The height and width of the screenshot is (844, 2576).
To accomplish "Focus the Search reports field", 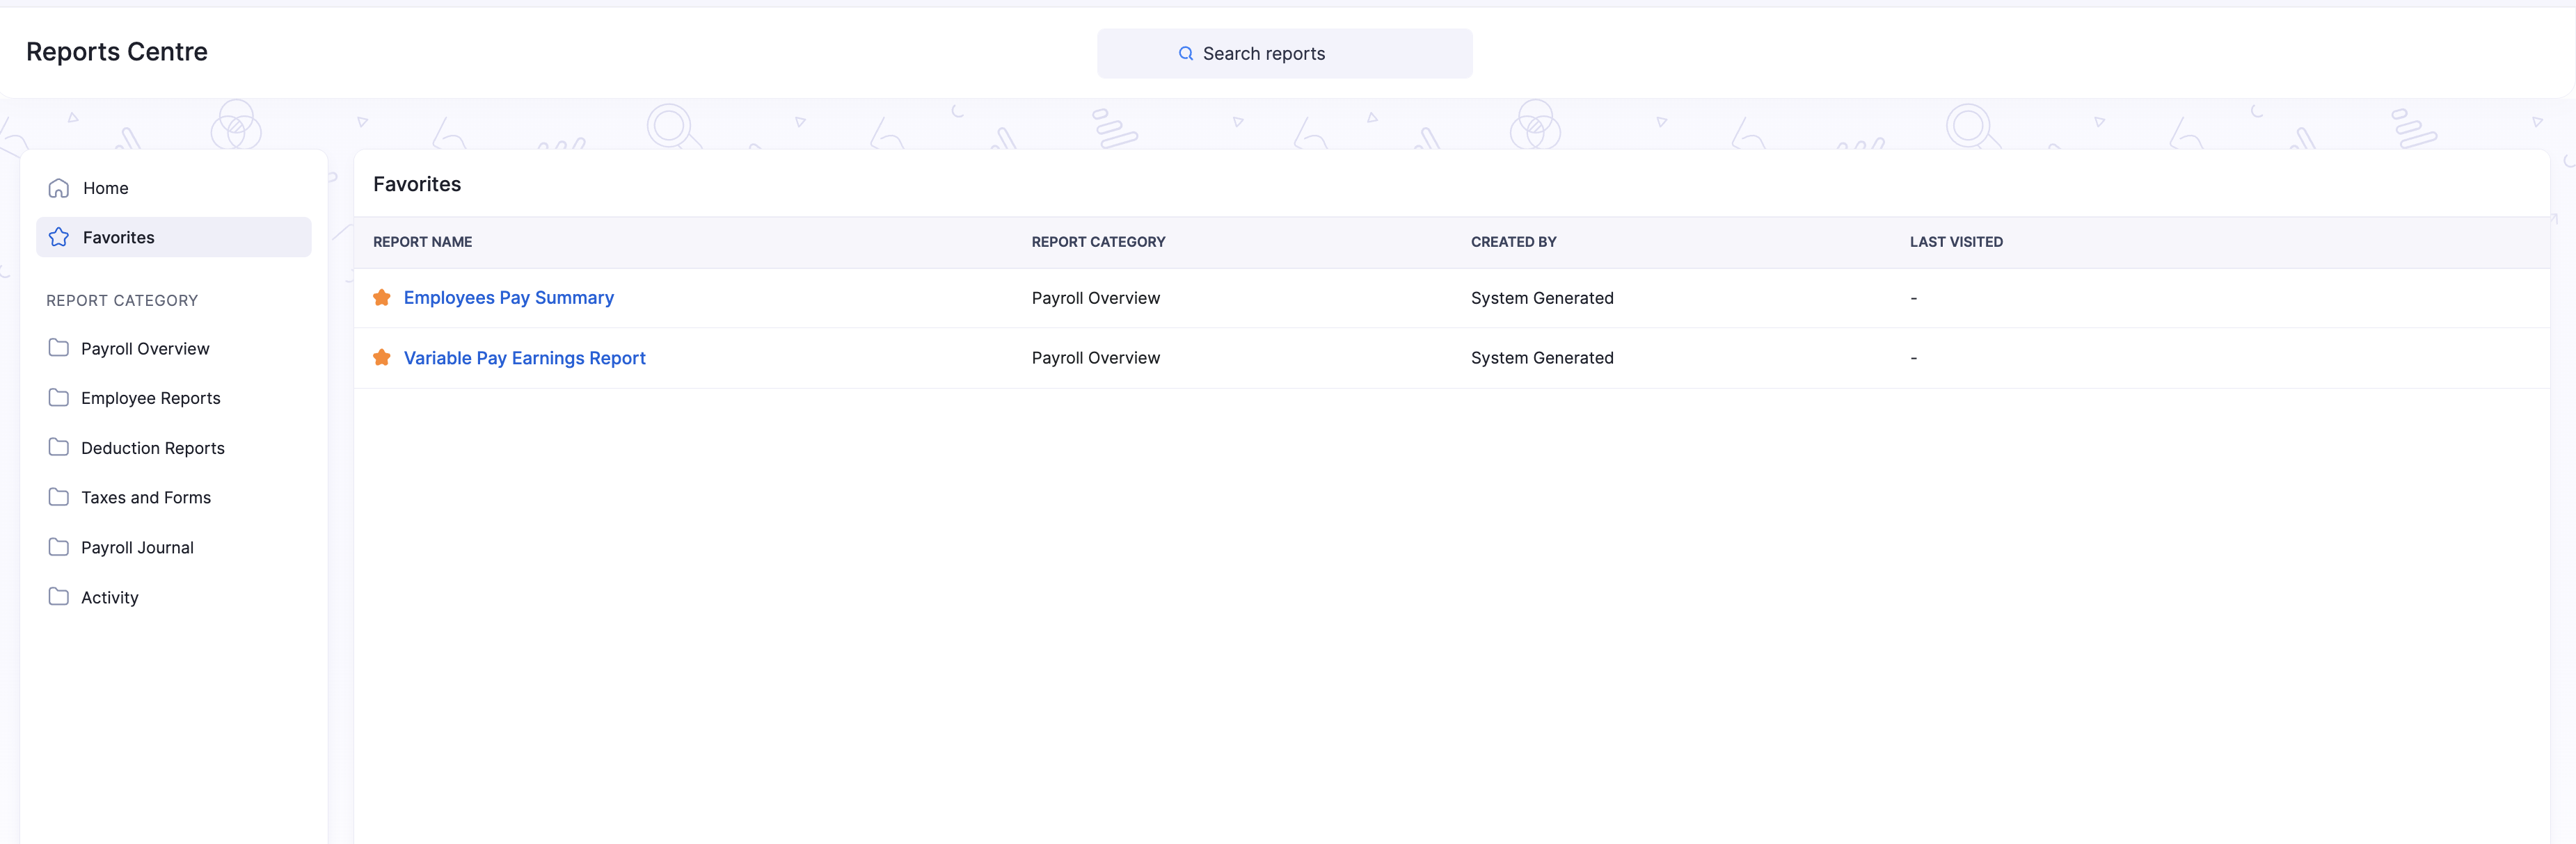I will [1285, 53].
